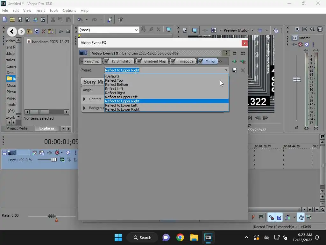The image size is (326, 245).
Task: Click the New project icon in toolbar
Action: 4,19
